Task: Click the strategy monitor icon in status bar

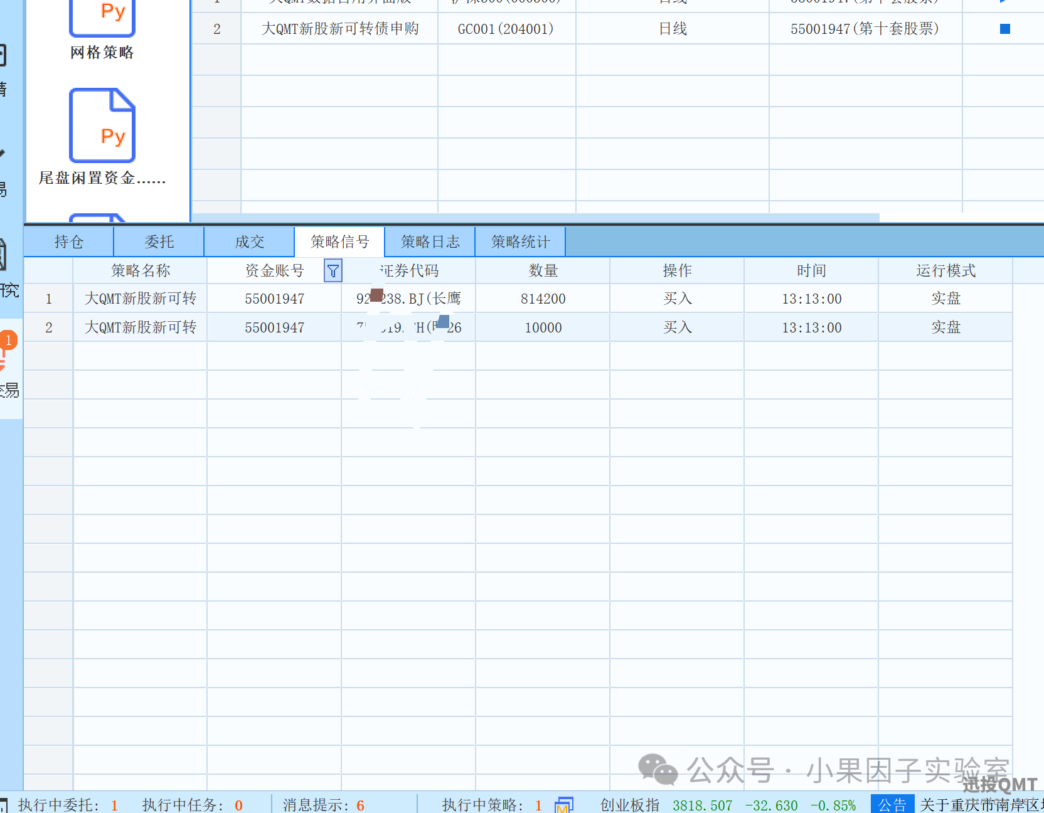Action: pyautogui.click(x=564, y=805)
